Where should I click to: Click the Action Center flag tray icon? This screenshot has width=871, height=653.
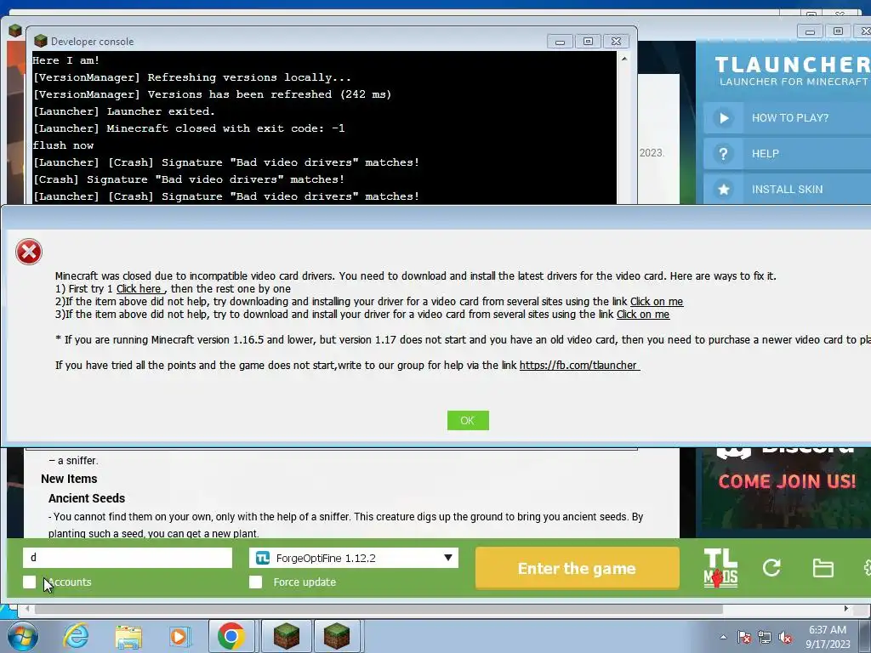[x=744, y=637]
